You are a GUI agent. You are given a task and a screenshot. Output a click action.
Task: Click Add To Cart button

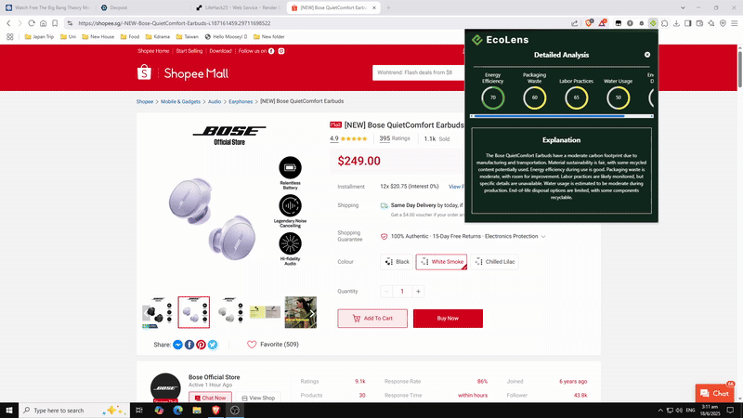[372, 319]
